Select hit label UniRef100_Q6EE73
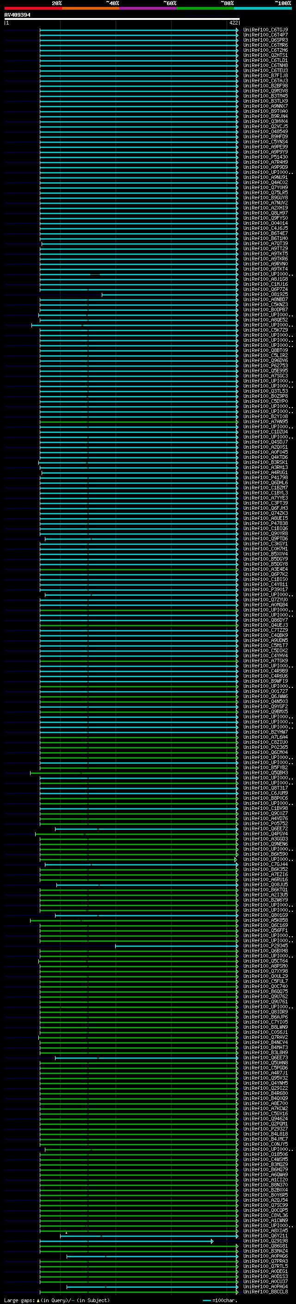The height and width of the screenshot is (1304, 296). pyautogui.click(x=265, y=1058)
